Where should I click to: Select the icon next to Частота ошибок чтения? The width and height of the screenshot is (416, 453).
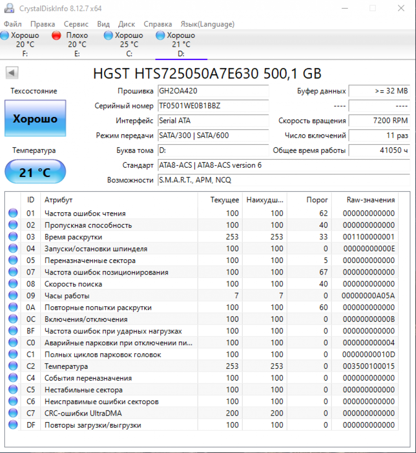[13, 213]
